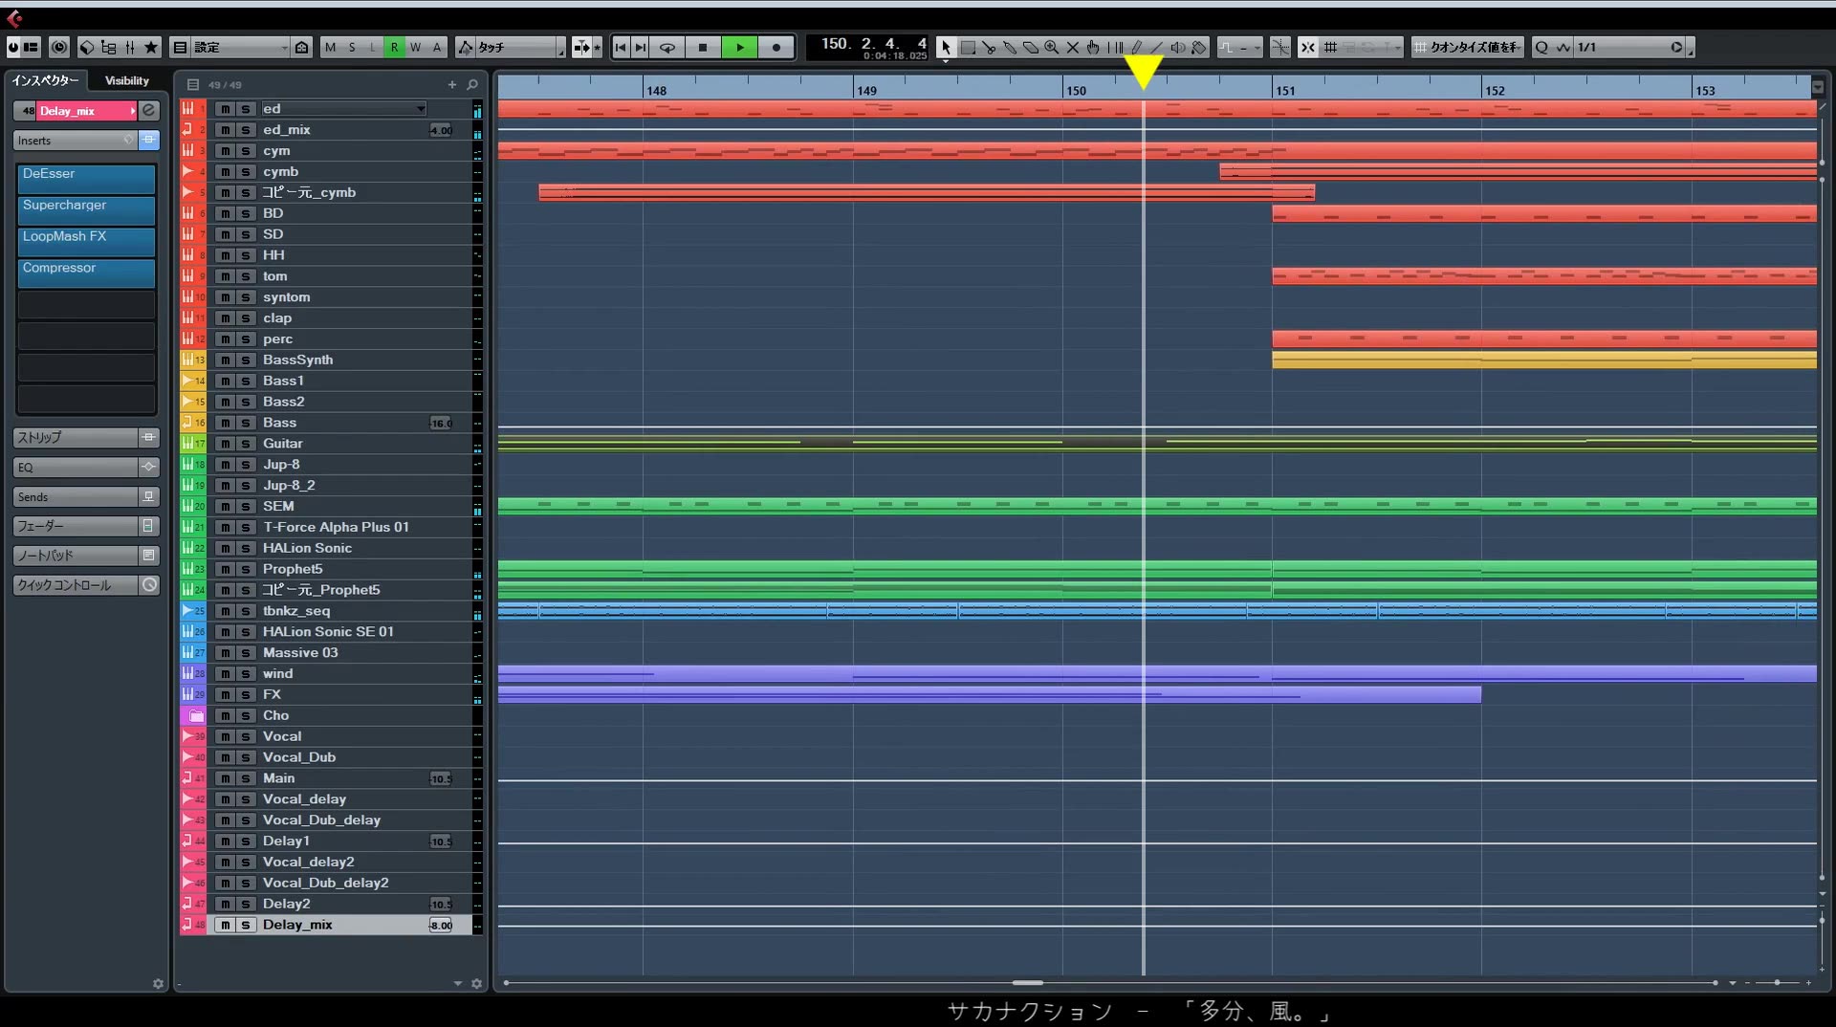This screenshot has height=1027, width=1836.
Task: Select the Glue tool
Action: 1010,47
